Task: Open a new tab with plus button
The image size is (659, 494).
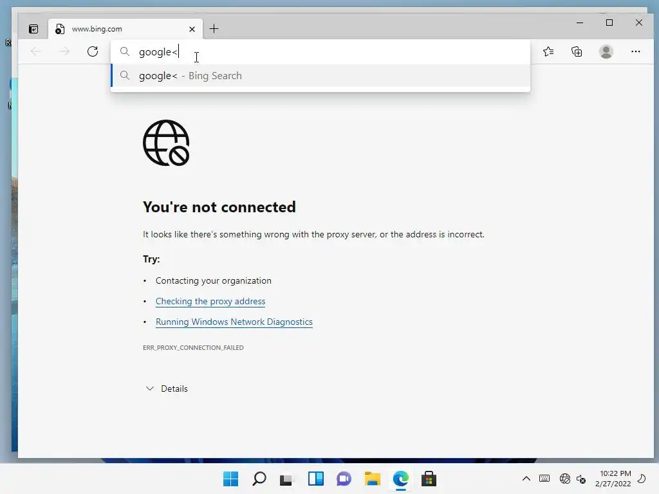Action: [214, 29]
